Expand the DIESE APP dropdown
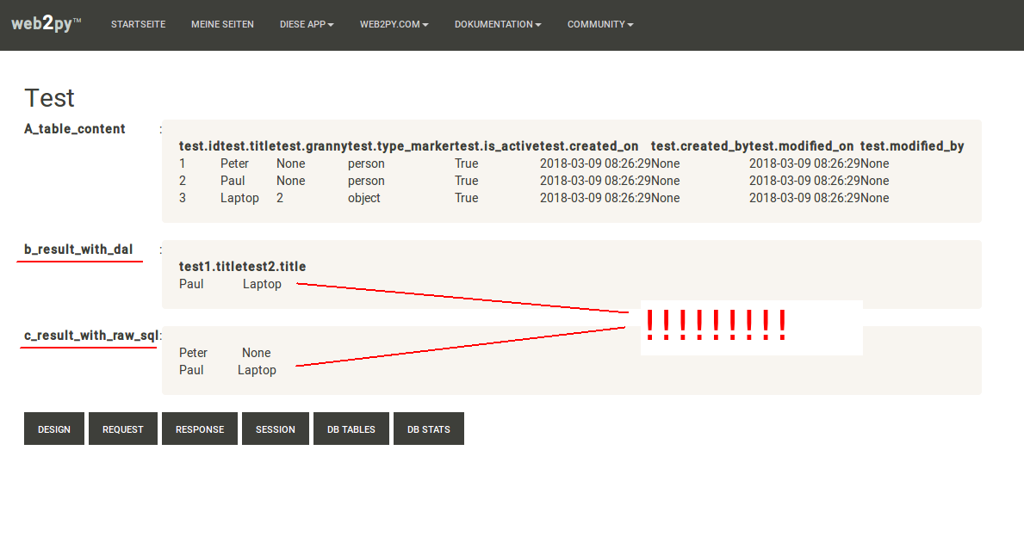The image size is (1024, 549). (x=306, y=25)
